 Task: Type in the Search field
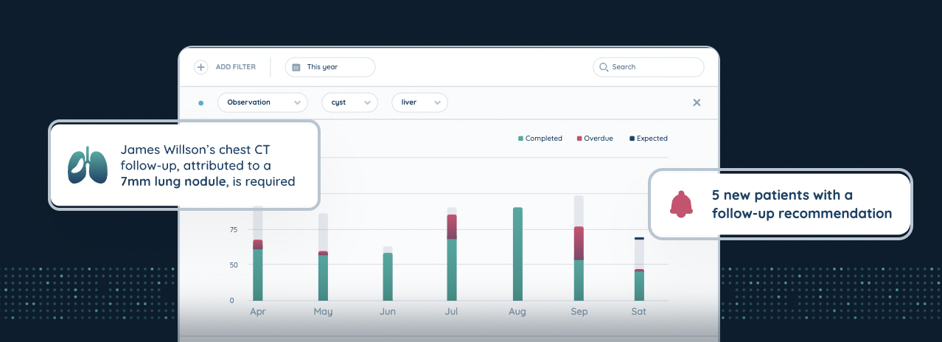click(652, 67)
